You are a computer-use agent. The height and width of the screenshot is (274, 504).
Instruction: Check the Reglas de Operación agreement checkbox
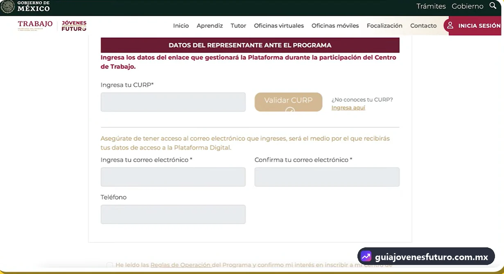[x=110, y=265]
